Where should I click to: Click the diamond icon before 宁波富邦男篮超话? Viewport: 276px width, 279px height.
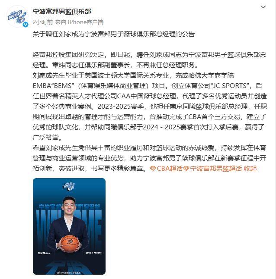click(186, 168)
